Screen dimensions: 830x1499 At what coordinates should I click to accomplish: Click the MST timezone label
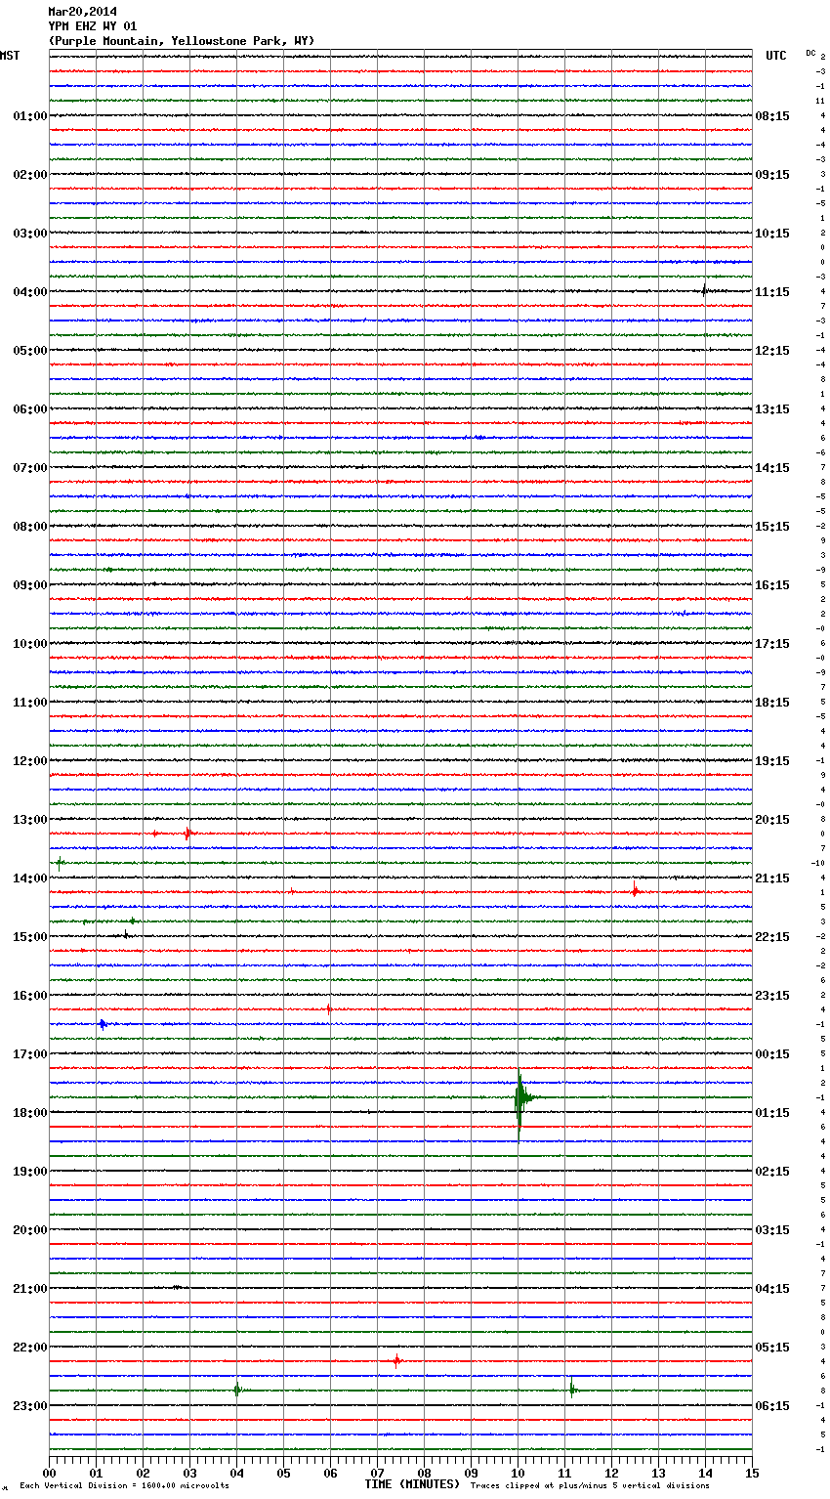coord(10,56)
